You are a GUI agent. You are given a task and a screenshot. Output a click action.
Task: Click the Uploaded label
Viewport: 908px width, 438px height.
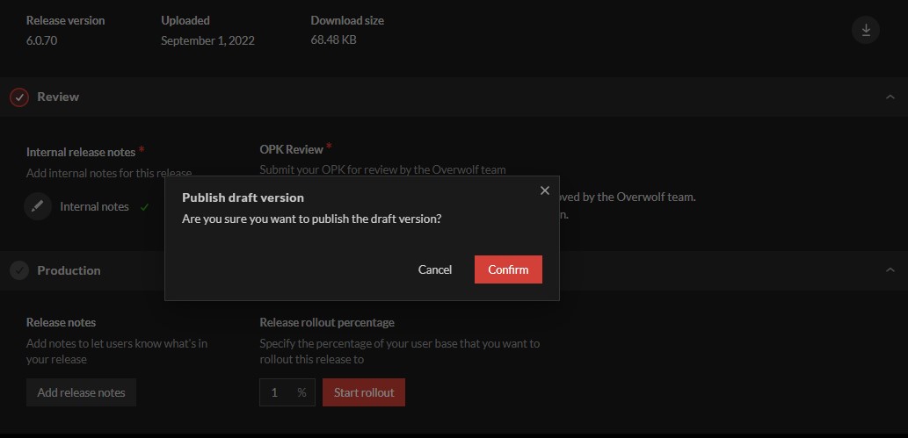[185, 20]
